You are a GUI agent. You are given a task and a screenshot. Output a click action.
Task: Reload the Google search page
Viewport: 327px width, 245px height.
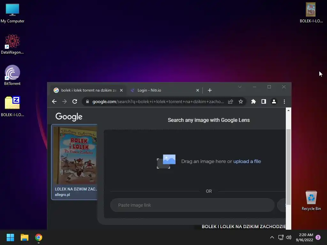[x=75, y=101]
